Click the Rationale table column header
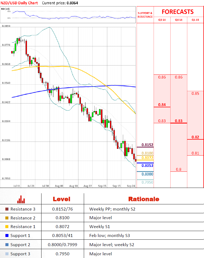Image resolution: width=204 pixels, height=258 pixels. click(x=144, y=199)
